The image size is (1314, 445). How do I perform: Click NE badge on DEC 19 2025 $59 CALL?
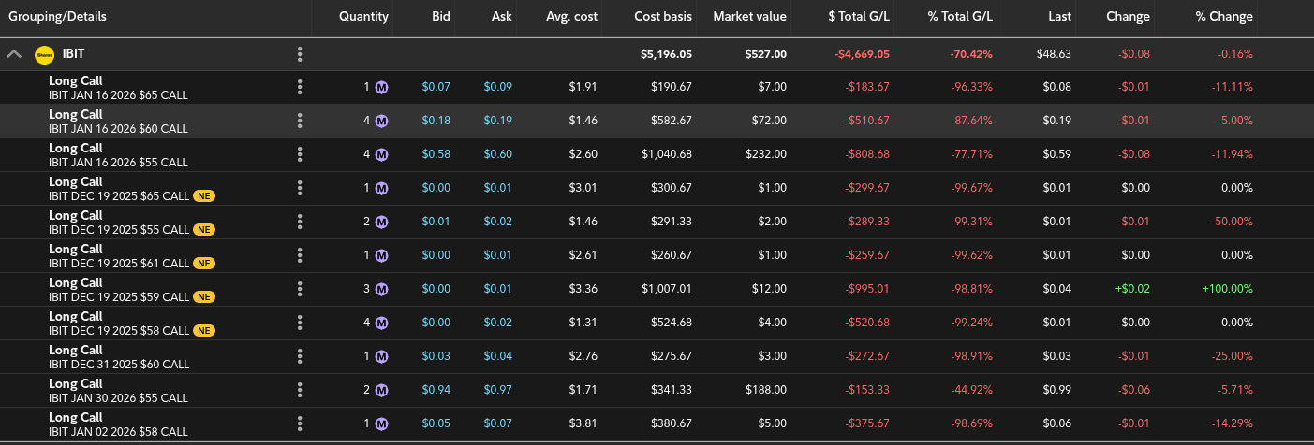coord(204,297)
